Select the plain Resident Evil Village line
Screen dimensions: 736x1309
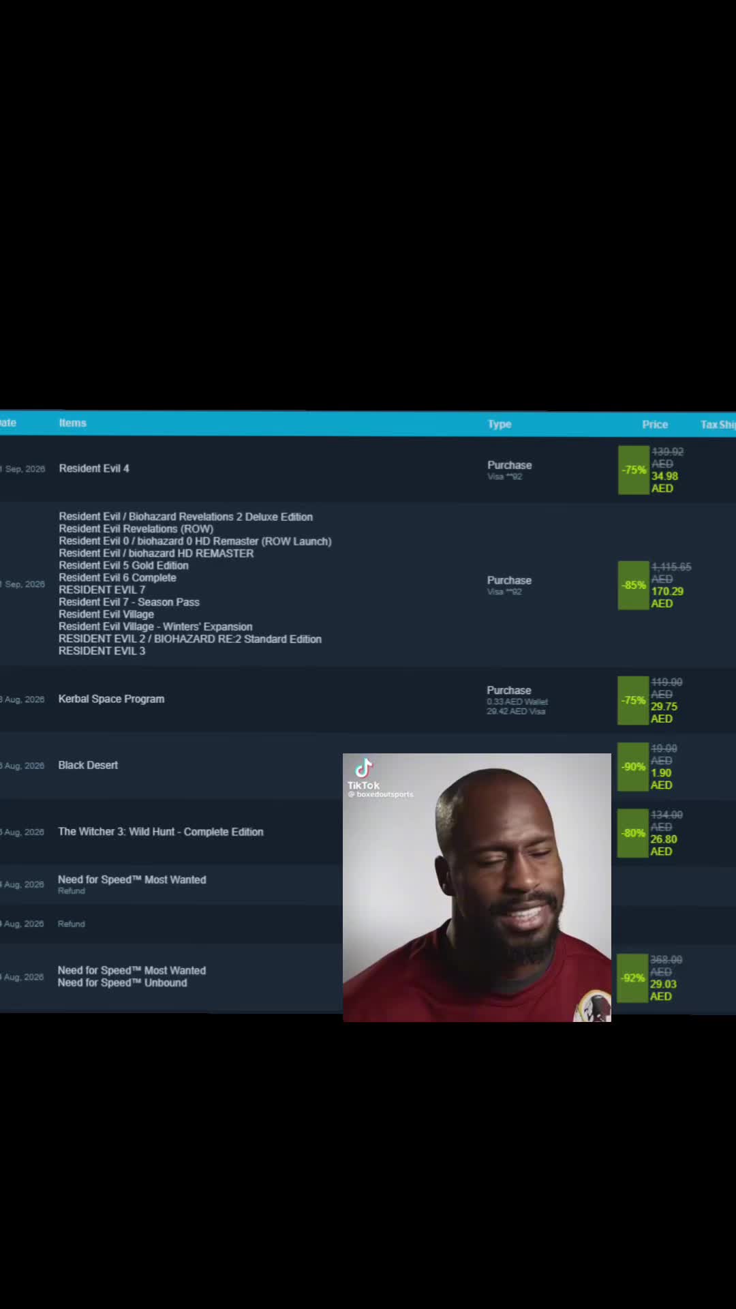[106, 615]
